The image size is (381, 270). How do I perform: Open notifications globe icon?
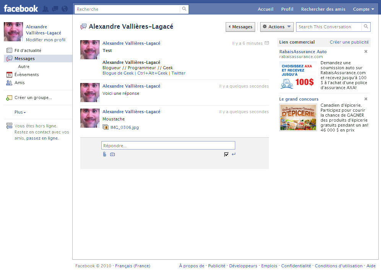point(65,9)
